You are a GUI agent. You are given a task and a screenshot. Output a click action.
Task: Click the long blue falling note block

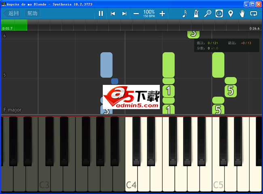(106, 65)
